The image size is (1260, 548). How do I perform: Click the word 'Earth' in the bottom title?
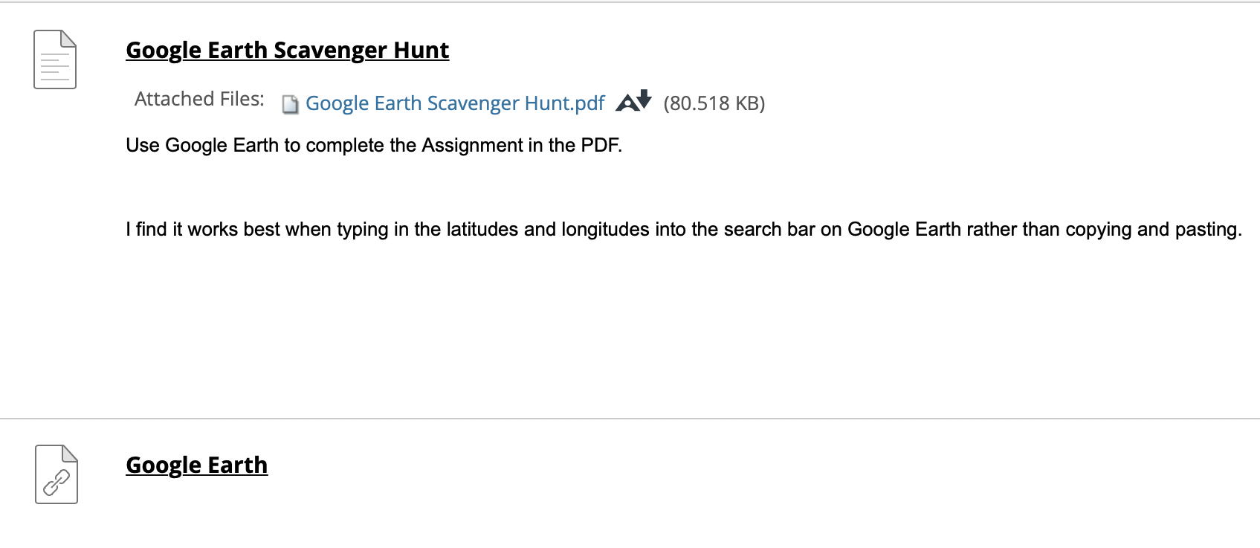click(x=237, y=465)
